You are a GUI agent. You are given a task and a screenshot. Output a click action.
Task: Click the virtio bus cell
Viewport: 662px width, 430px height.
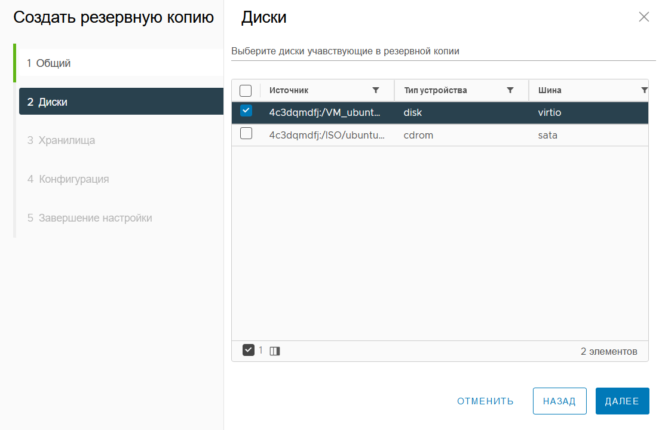pos(549,113)
